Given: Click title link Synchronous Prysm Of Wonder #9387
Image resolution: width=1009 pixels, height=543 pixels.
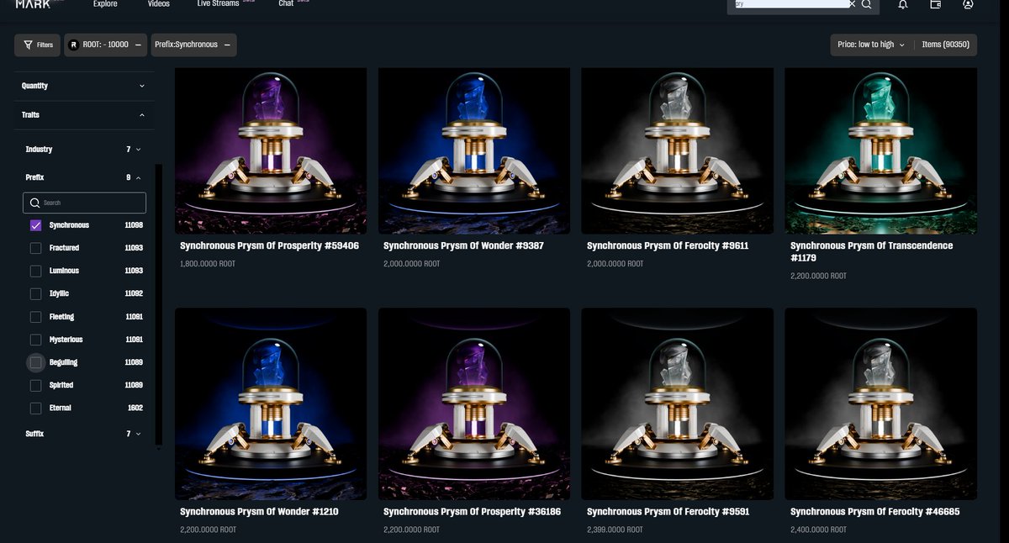Looking at the screenshot, I should 465,246.
